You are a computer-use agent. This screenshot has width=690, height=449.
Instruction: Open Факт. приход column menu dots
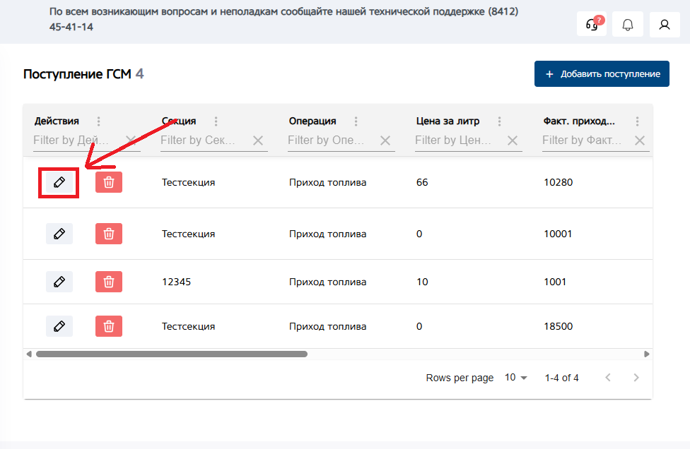point(637,121)
